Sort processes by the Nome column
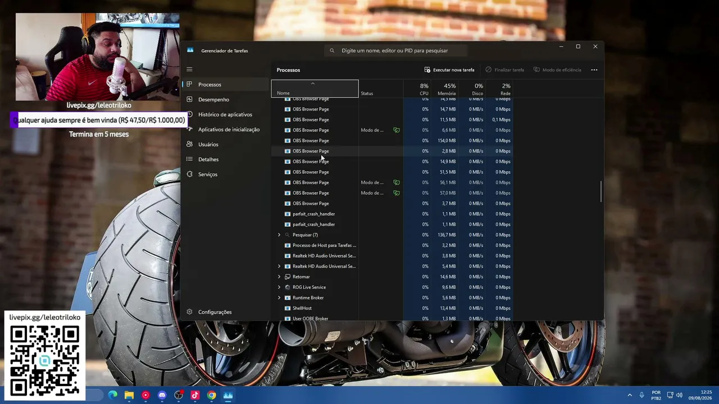Screen dimensions: 719x404 pos(315,89)
